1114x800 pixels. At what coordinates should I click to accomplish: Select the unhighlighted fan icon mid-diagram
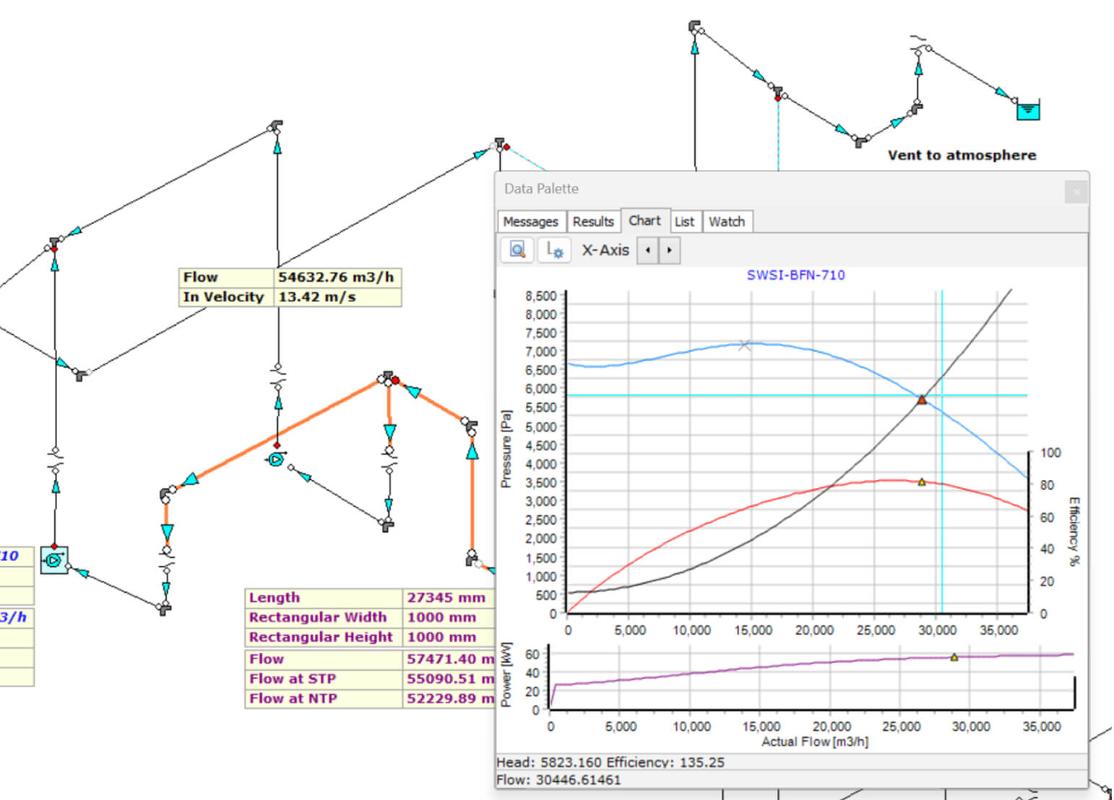pyautogui.click(x=276, y=459)
